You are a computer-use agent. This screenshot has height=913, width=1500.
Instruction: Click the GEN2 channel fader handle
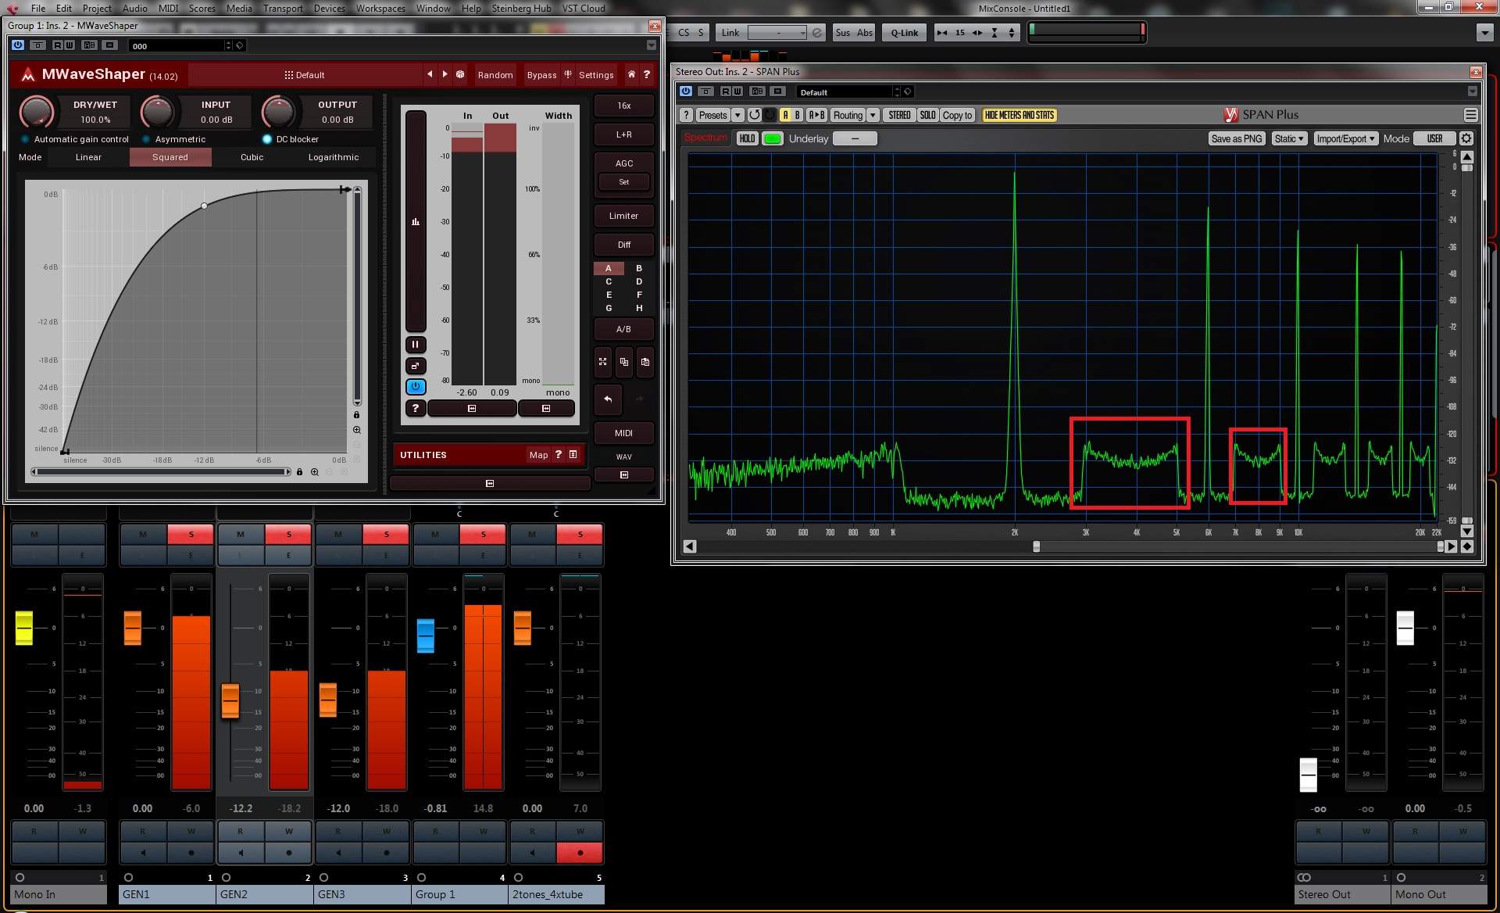(230, 700)
